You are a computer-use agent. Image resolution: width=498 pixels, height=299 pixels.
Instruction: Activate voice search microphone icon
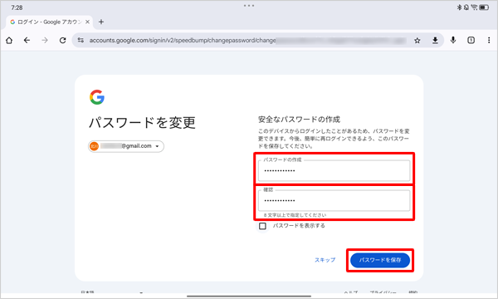[453, 40]
